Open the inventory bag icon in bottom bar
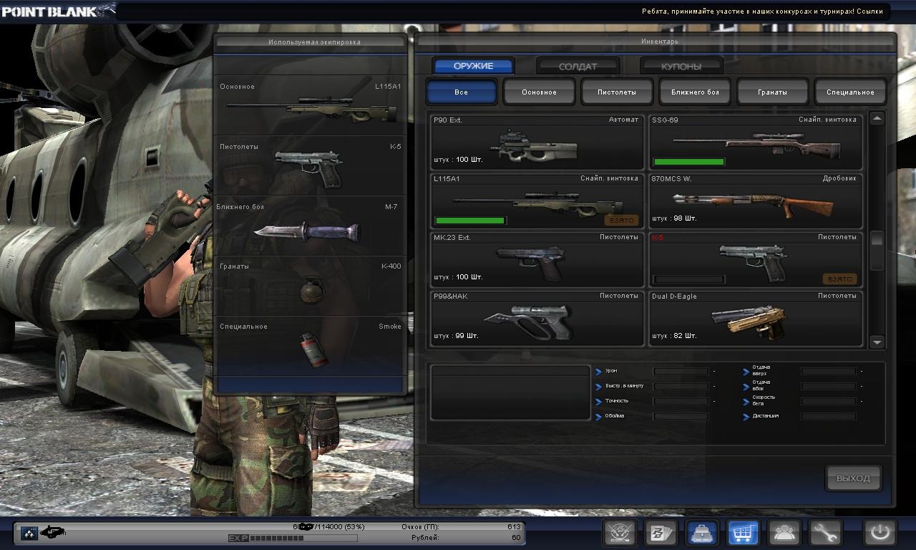Viewport: 916px width, 550px height. pos(702,533)
